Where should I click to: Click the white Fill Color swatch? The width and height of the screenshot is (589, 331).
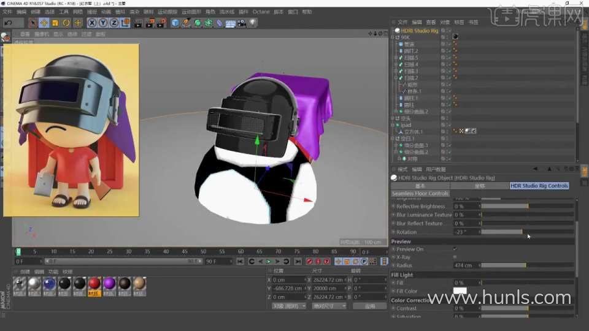pos(460,291)
